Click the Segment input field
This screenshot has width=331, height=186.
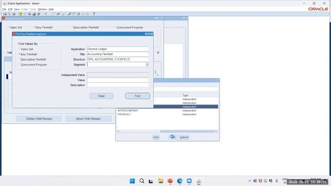[x=116, y=65]
